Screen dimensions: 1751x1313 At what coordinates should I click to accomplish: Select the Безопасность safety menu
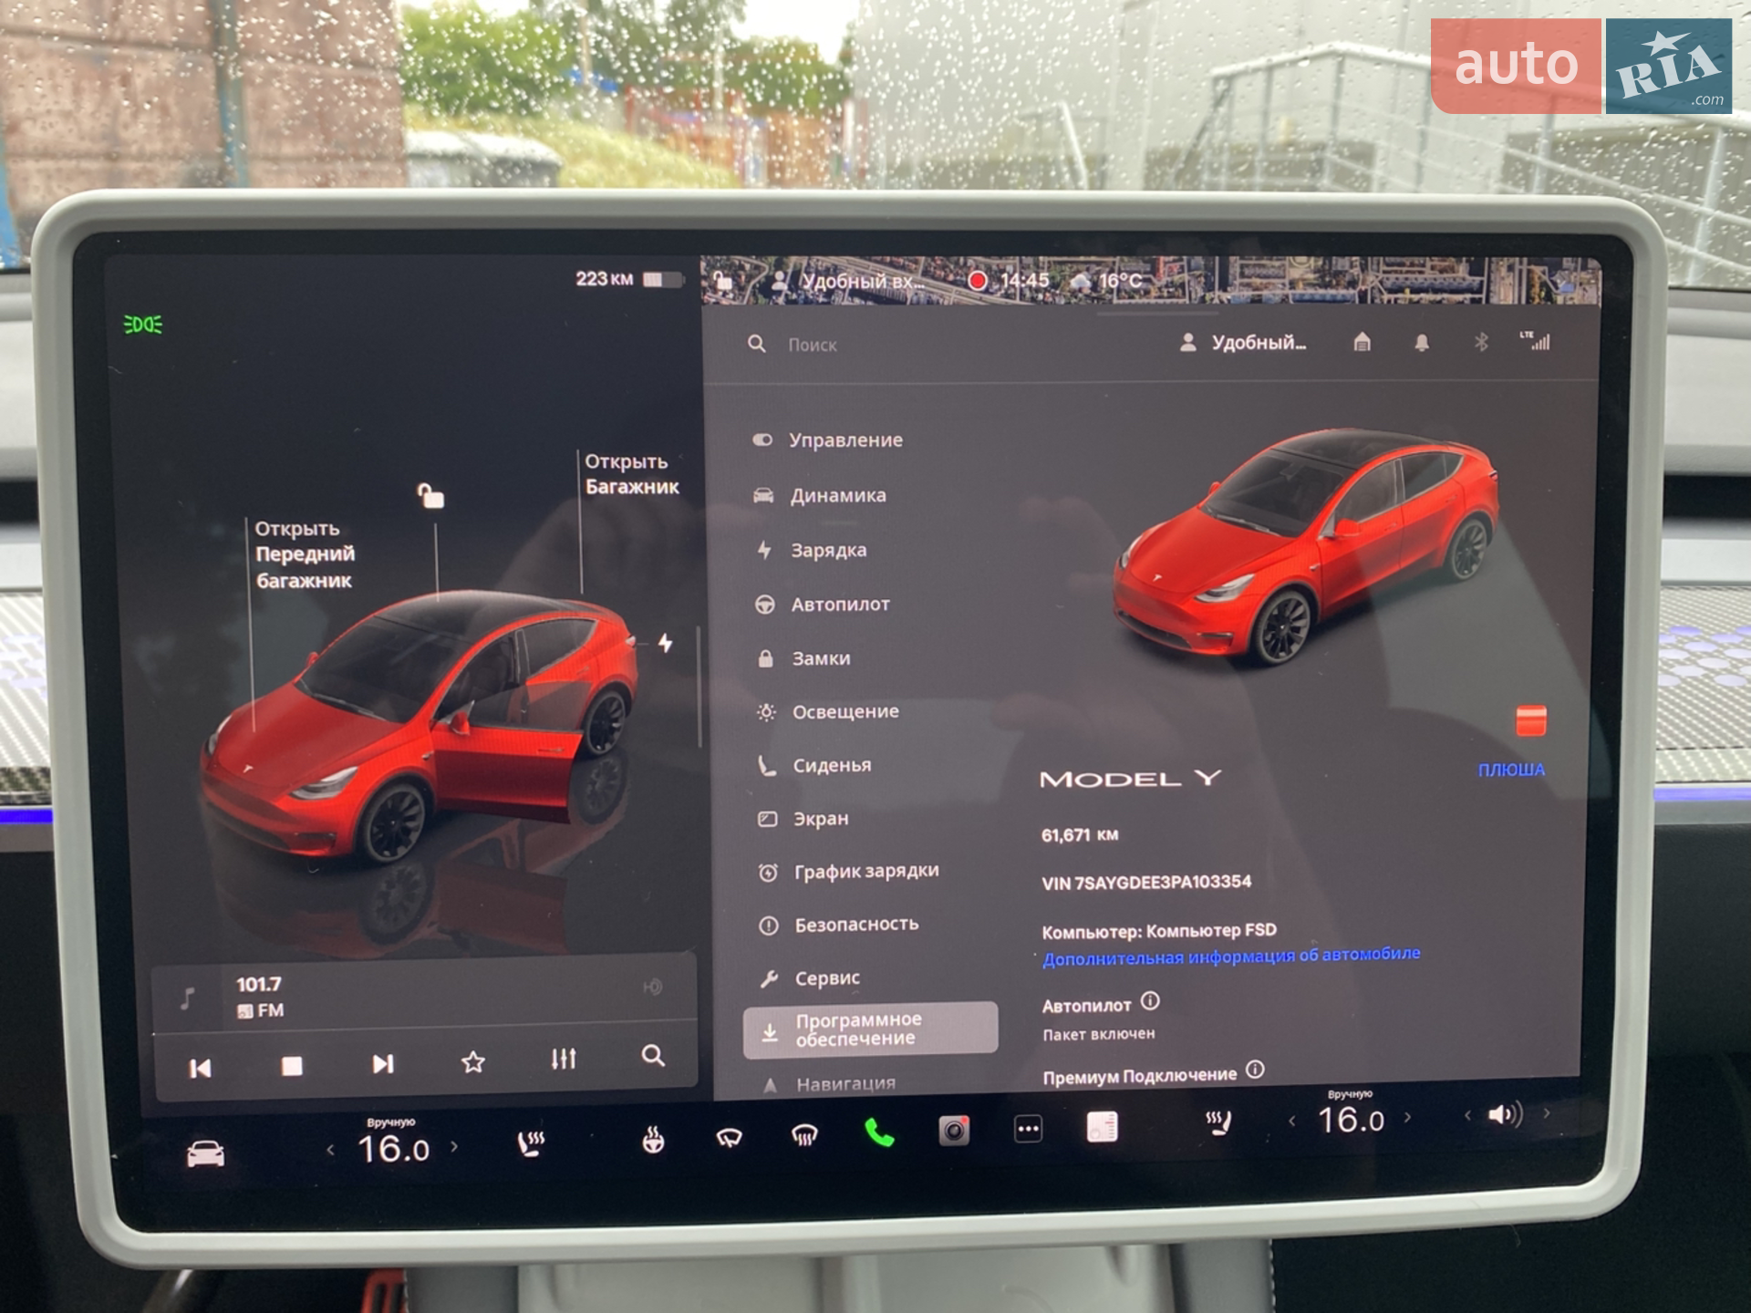tap(838, 925)
